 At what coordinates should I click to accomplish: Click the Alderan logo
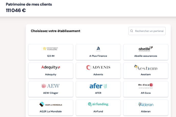tap(146, 104)
